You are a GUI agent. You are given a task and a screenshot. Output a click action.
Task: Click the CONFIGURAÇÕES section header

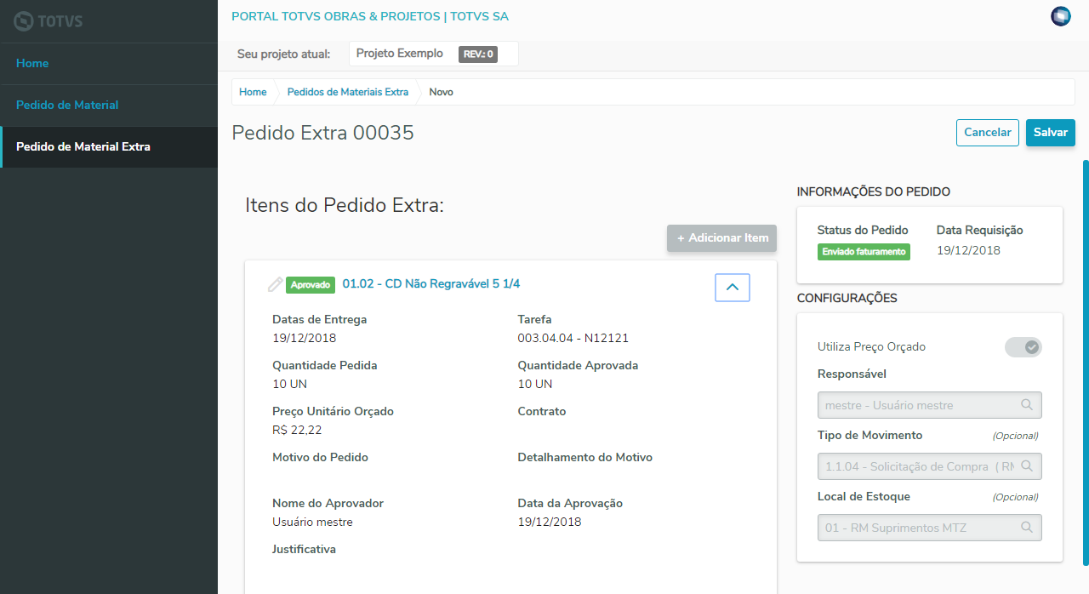click(847, 299)
